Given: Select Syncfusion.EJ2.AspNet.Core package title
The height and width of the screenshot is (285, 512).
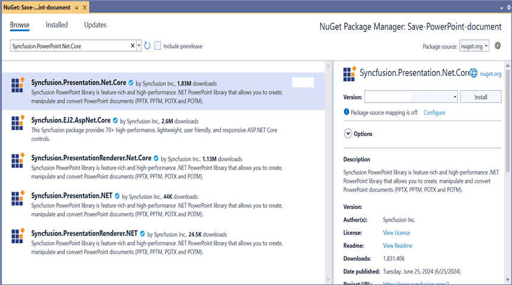Looking at the screenshot, I should 71,120.
